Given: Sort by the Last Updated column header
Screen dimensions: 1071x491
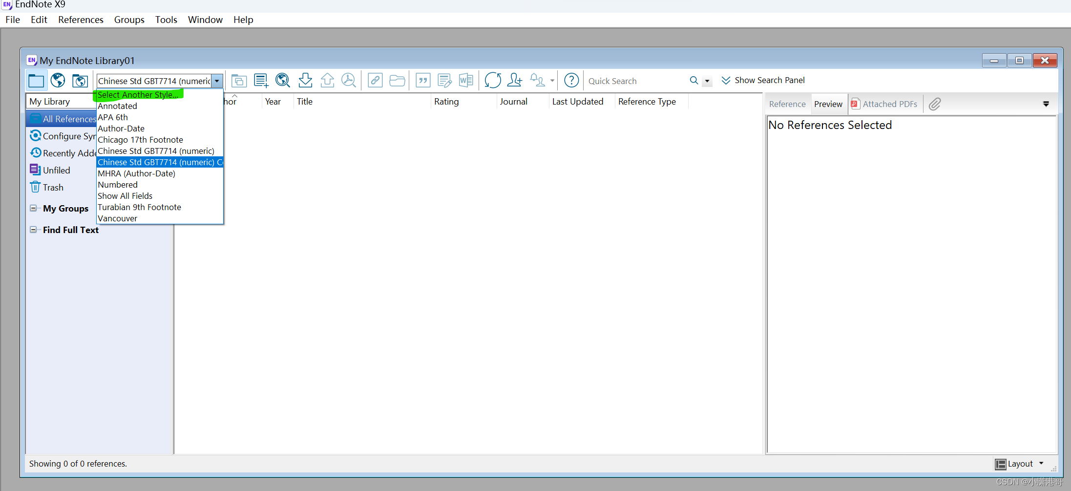Looking at the screenshot, I should click(581, 102).
